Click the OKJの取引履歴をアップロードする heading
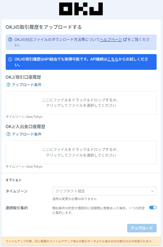Image resolution: width=163 pixels, height=247 pixels. tap(44, 27)
